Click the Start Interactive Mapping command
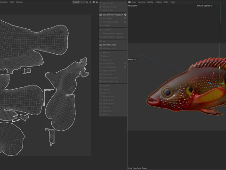The width and height of the screenshot is (226, 170). point(113,34)
